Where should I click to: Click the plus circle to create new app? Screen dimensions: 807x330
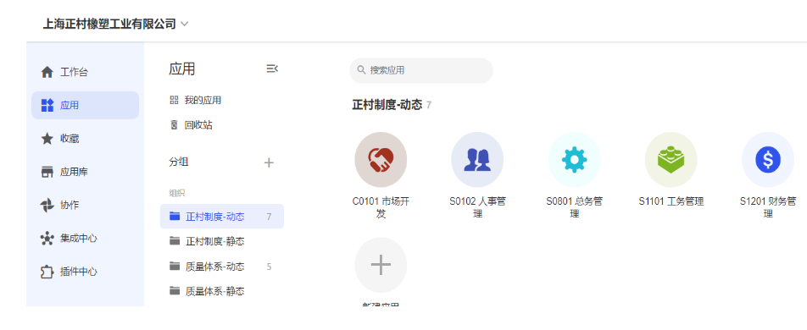coord(381,264)
